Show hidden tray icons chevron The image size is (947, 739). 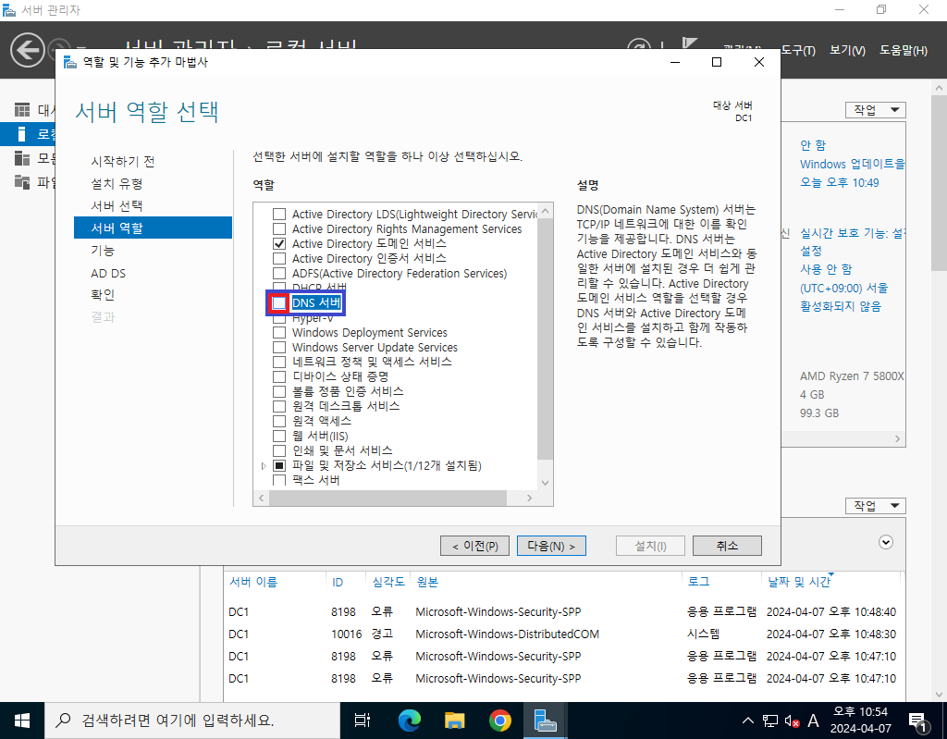point(747,721)
